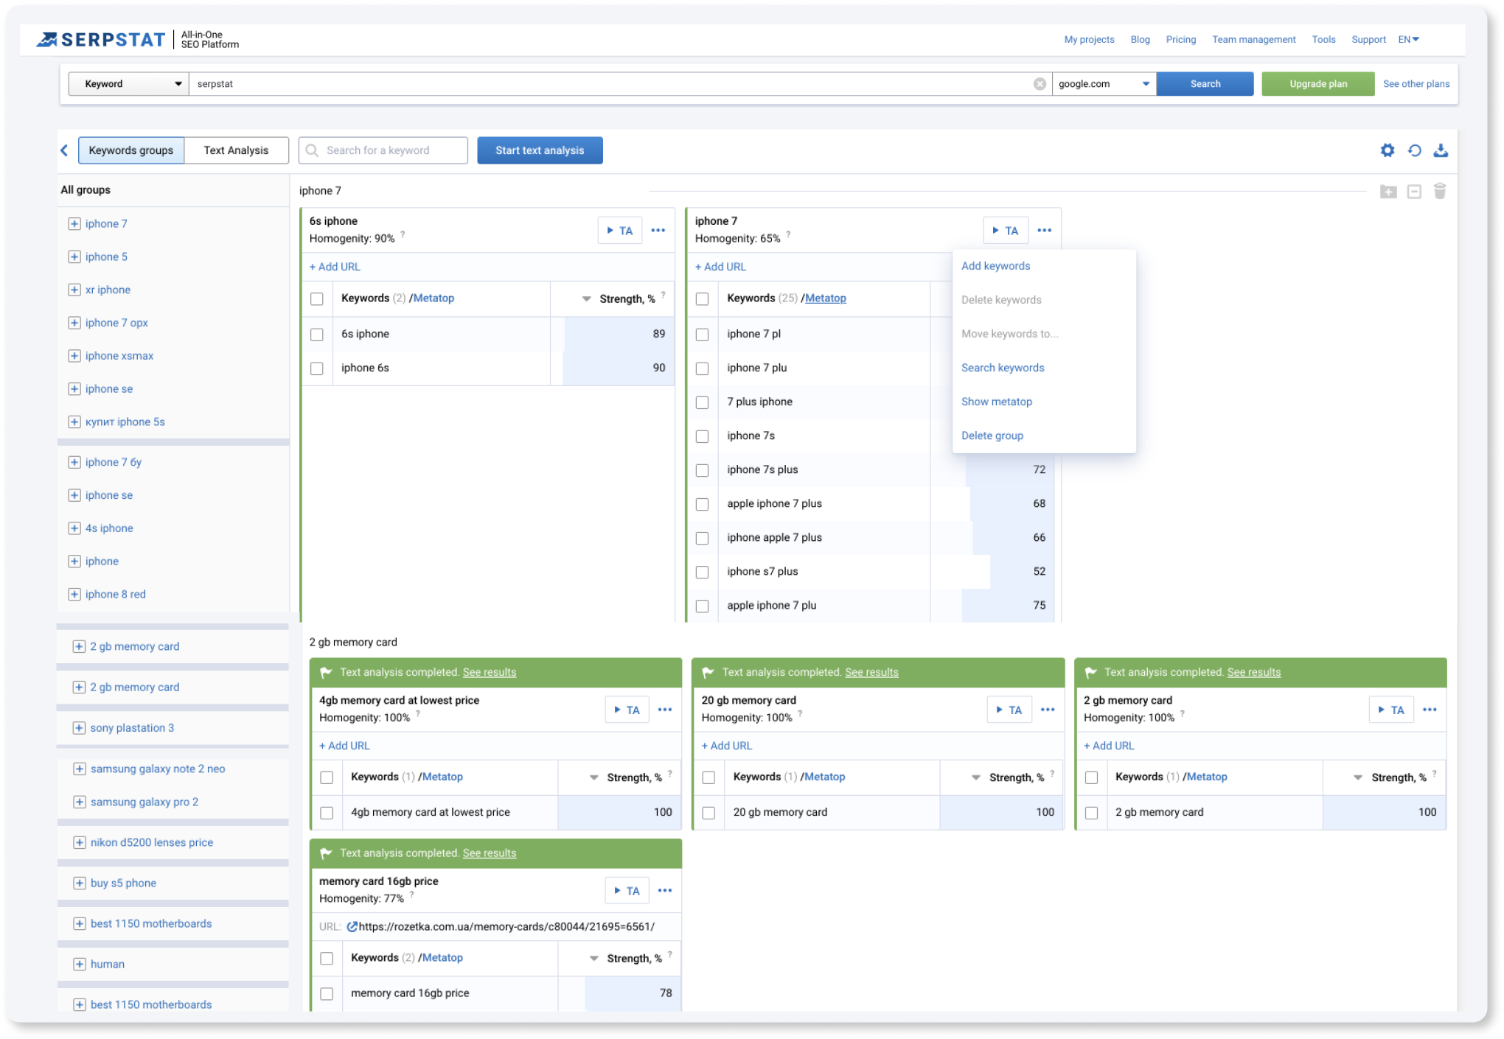This screenshot has width=1504, height=1039.
Task: Click homogeneity help icon for 6s iphone
Action: point(403,234)
